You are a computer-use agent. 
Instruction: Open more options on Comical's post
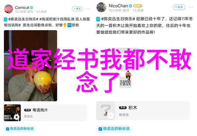coord(88,9)
